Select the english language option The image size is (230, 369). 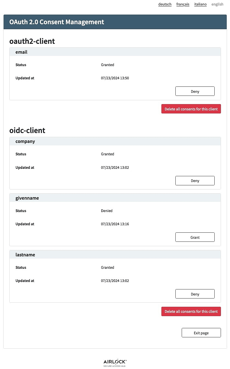pos(217,4)
